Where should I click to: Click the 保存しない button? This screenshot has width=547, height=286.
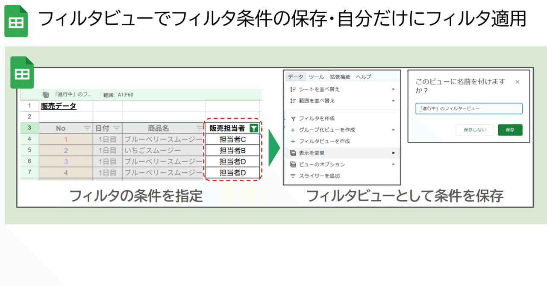pyautogui.click(x=475, y=130)
